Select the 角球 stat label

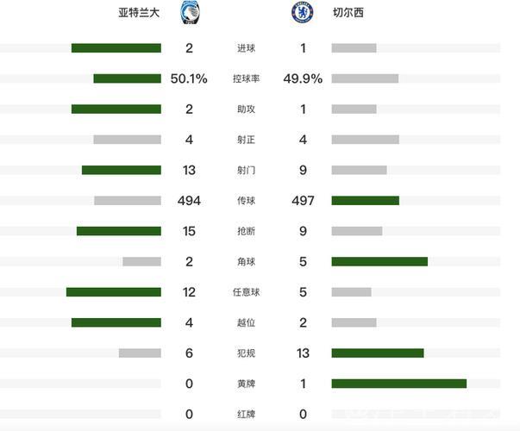click(x=246, y=261)
